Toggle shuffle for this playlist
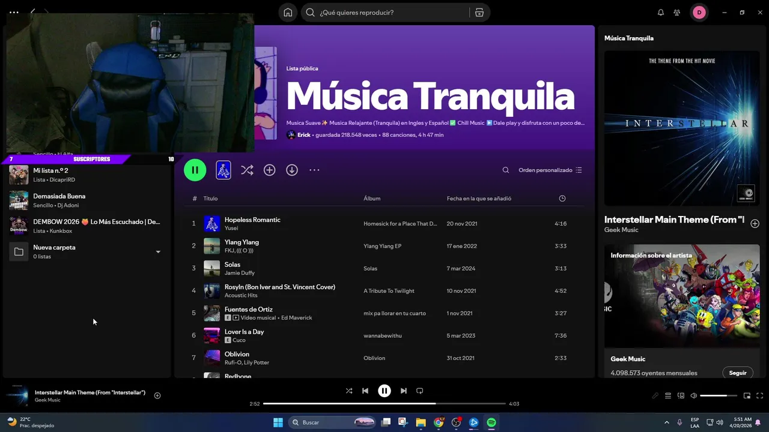The image size is (769, 432). pos(247,170)
